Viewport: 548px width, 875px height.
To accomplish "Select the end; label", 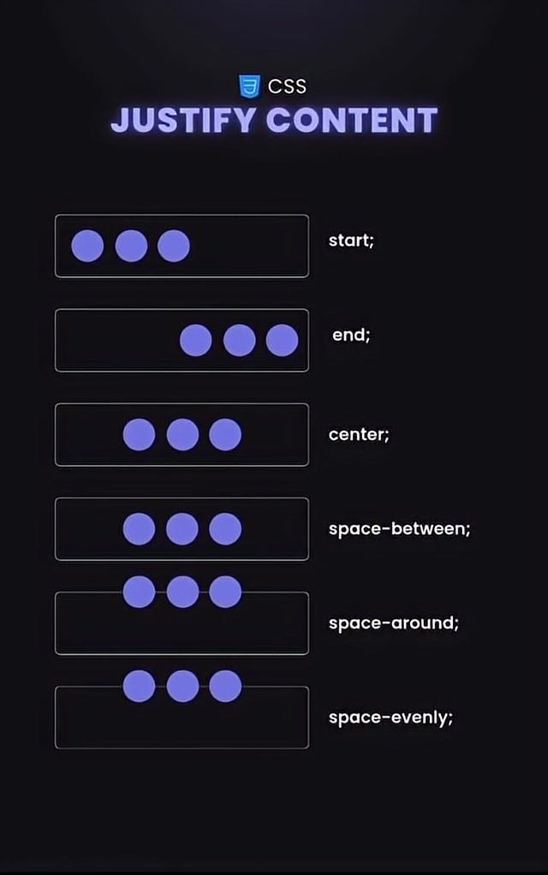I will tap(351, 335).
